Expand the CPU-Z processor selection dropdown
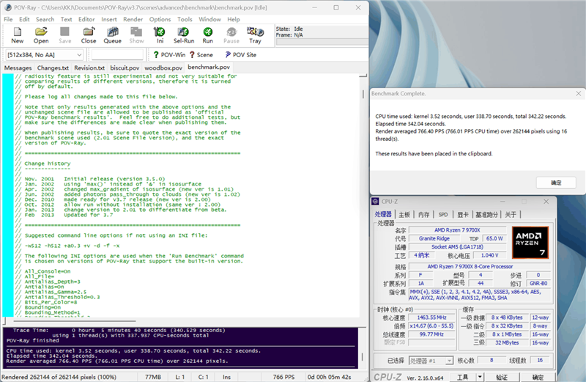 pos(431,360)
